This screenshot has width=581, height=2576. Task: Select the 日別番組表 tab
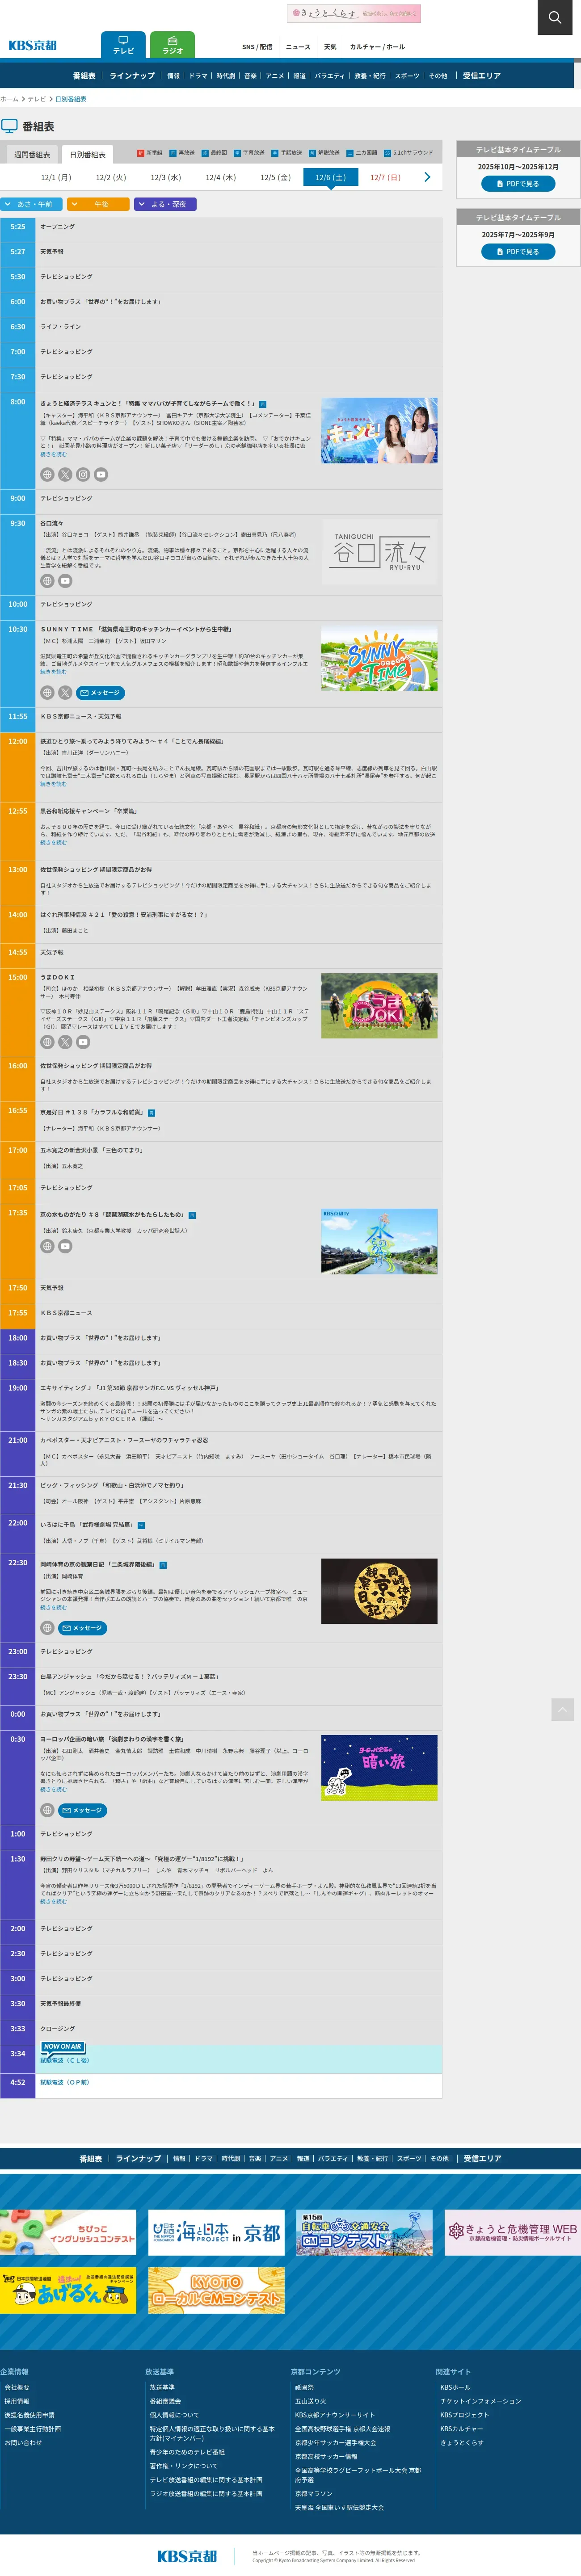[x=87, y=155]
